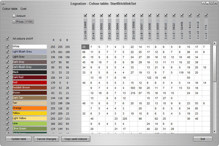Select the Reddish Brown colour swatch
219x146 pixels.
[30, 88]
